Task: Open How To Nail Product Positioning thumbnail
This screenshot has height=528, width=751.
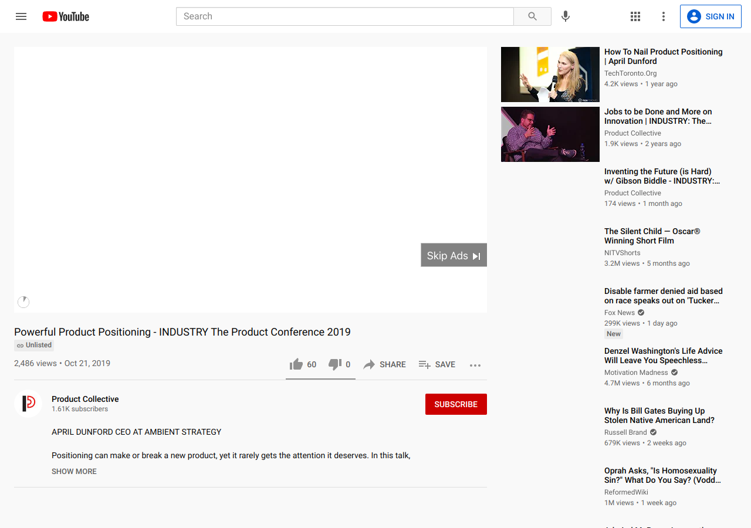Action: tap(550, 75)
